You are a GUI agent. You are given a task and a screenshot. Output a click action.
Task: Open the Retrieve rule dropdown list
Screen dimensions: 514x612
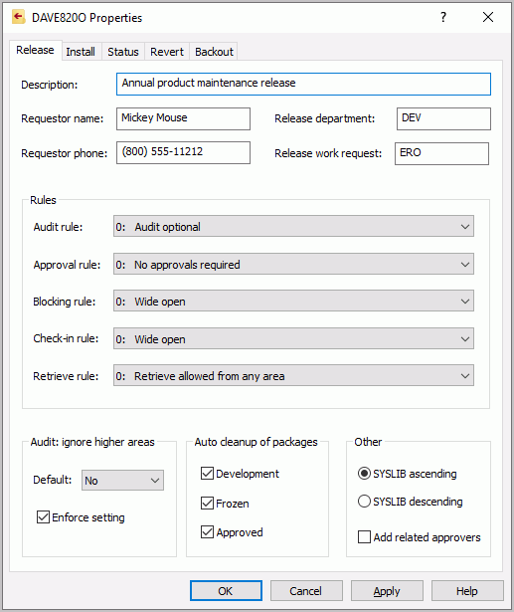[293, 375]
